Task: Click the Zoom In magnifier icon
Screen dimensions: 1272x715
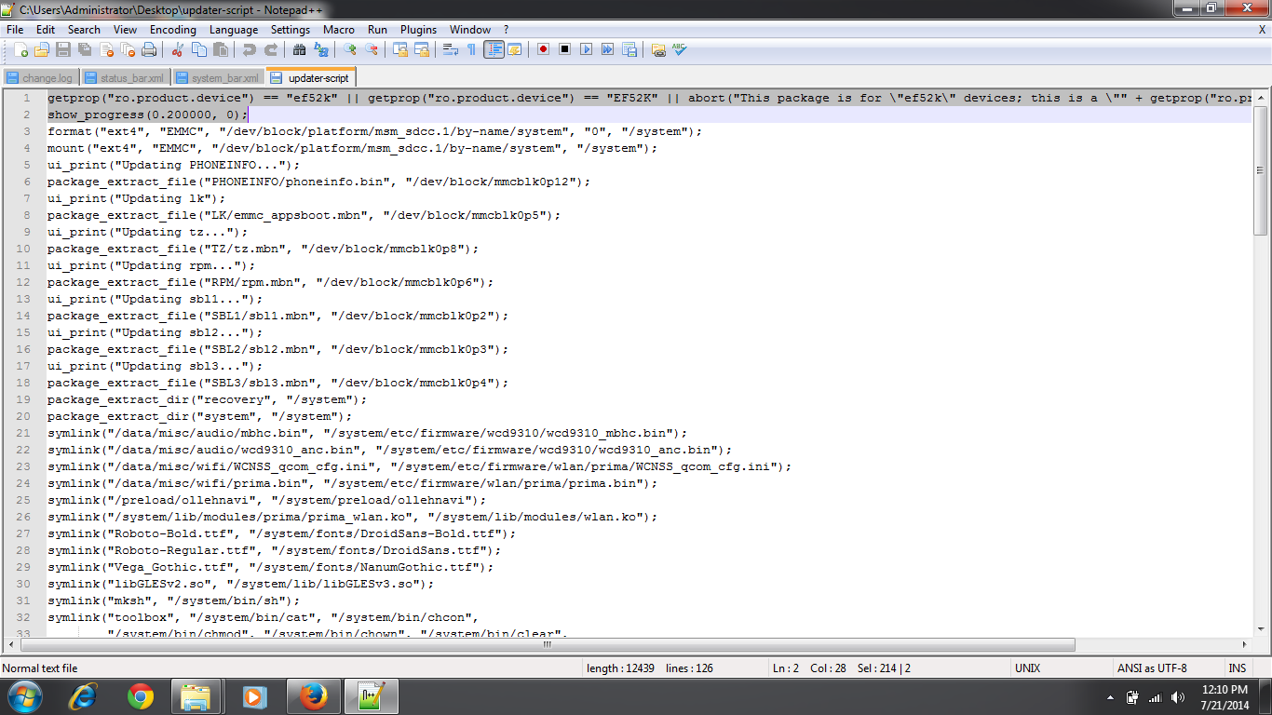Action: click(x=350, y=49)
